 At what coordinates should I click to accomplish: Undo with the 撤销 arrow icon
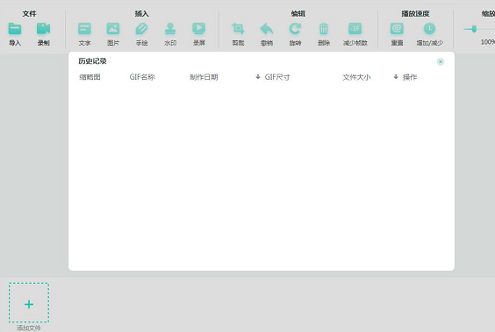267,29
